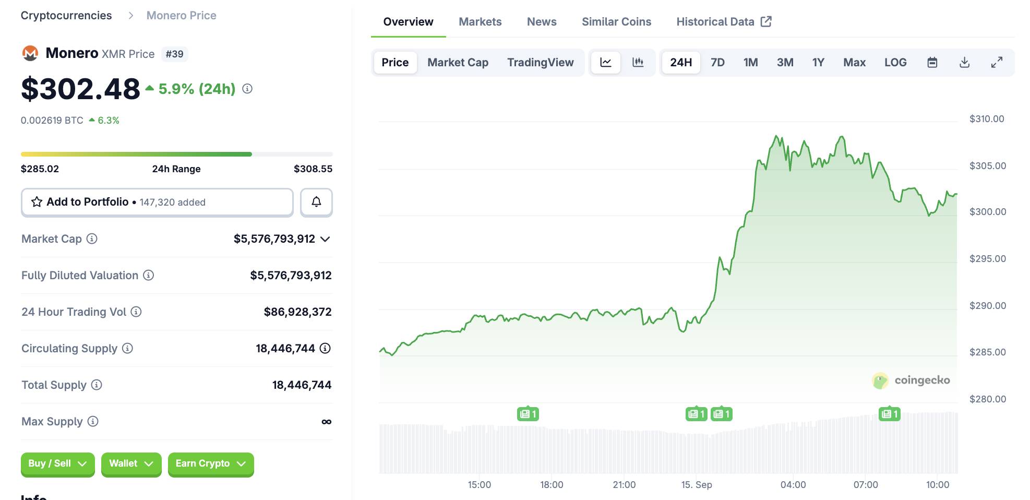Click the $302.48 price value
This screenshot has width=1030, height=500.
(81, 89)
